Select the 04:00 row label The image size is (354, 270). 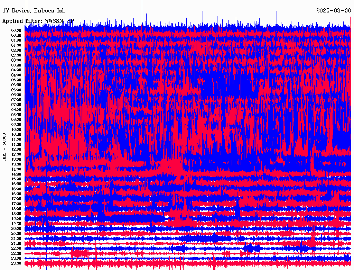(16, 70)
